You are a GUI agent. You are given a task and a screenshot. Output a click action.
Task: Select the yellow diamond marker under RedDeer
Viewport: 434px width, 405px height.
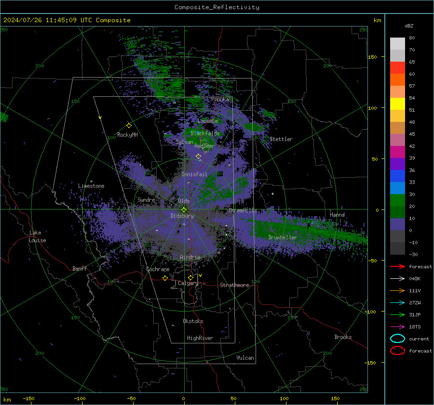(198, 157)
